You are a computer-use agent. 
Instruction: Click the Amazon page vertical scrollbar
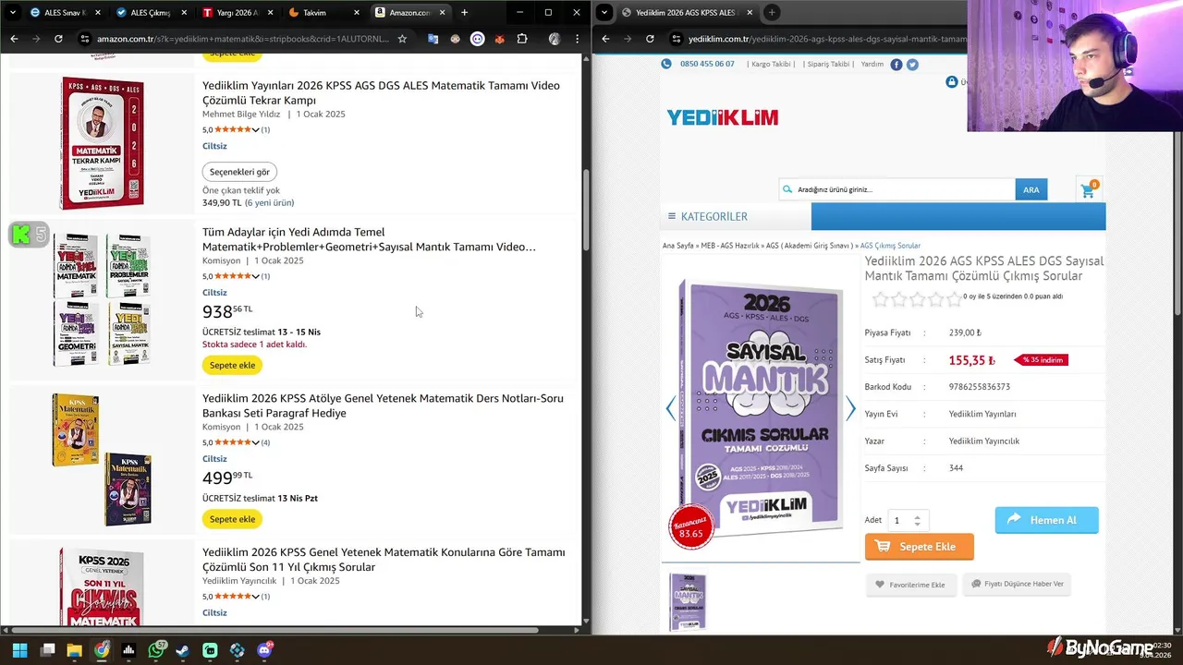[585, 209]
